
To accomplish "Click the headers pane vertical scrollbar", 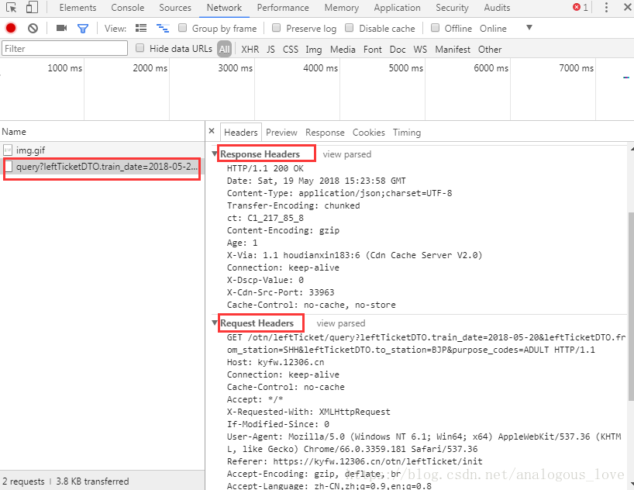I will 631,306.
